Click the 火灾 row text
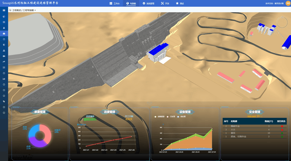This screenshot has height=161, width=291. pos(233,130)
